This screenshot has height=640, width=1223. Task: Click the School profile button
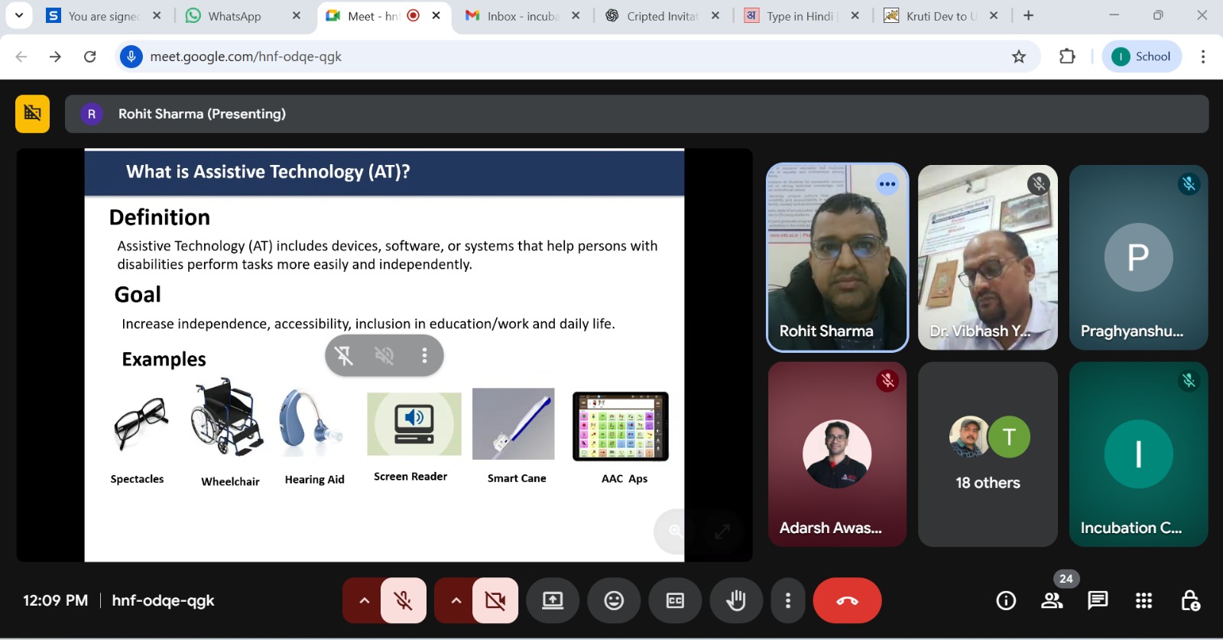[1142, 57]
